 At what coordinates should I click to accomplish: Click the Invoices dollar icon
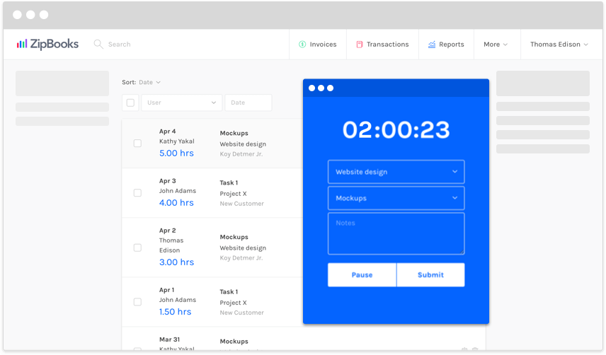coord(302,45)
